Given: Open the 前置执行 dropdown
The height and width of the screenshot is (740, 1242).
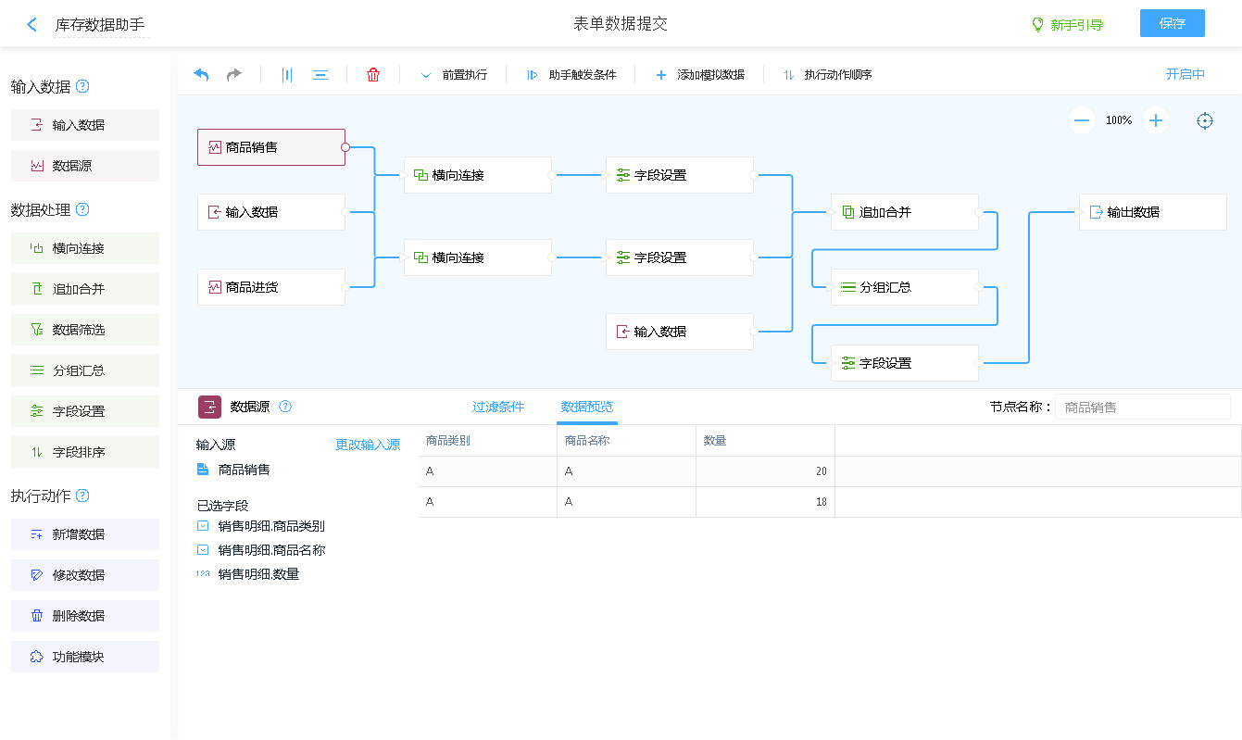Looking at the screenshot, I should [x=454, y=75].
